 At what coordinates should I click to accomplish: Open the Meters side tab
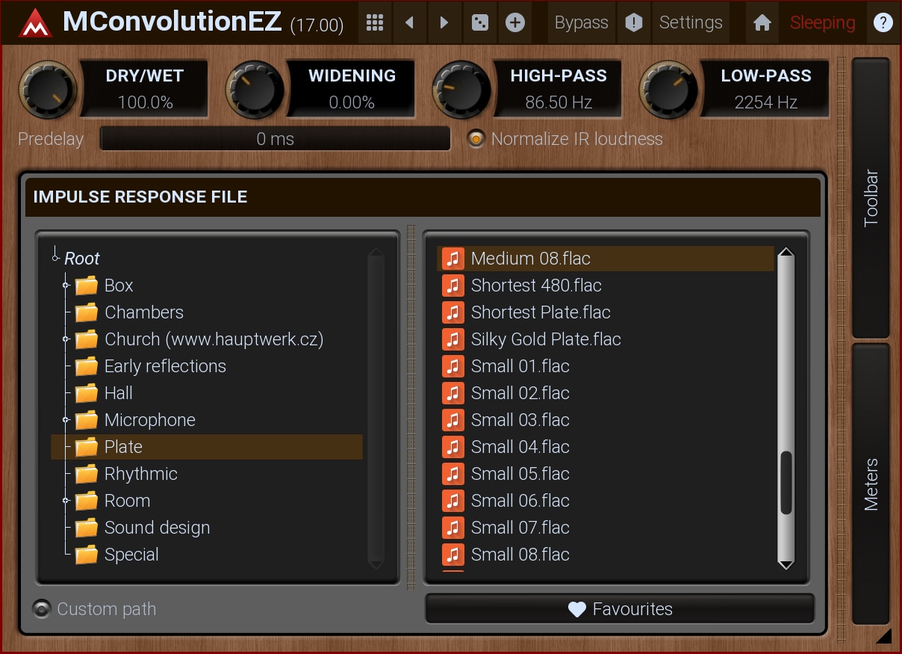tap(871, 484)
